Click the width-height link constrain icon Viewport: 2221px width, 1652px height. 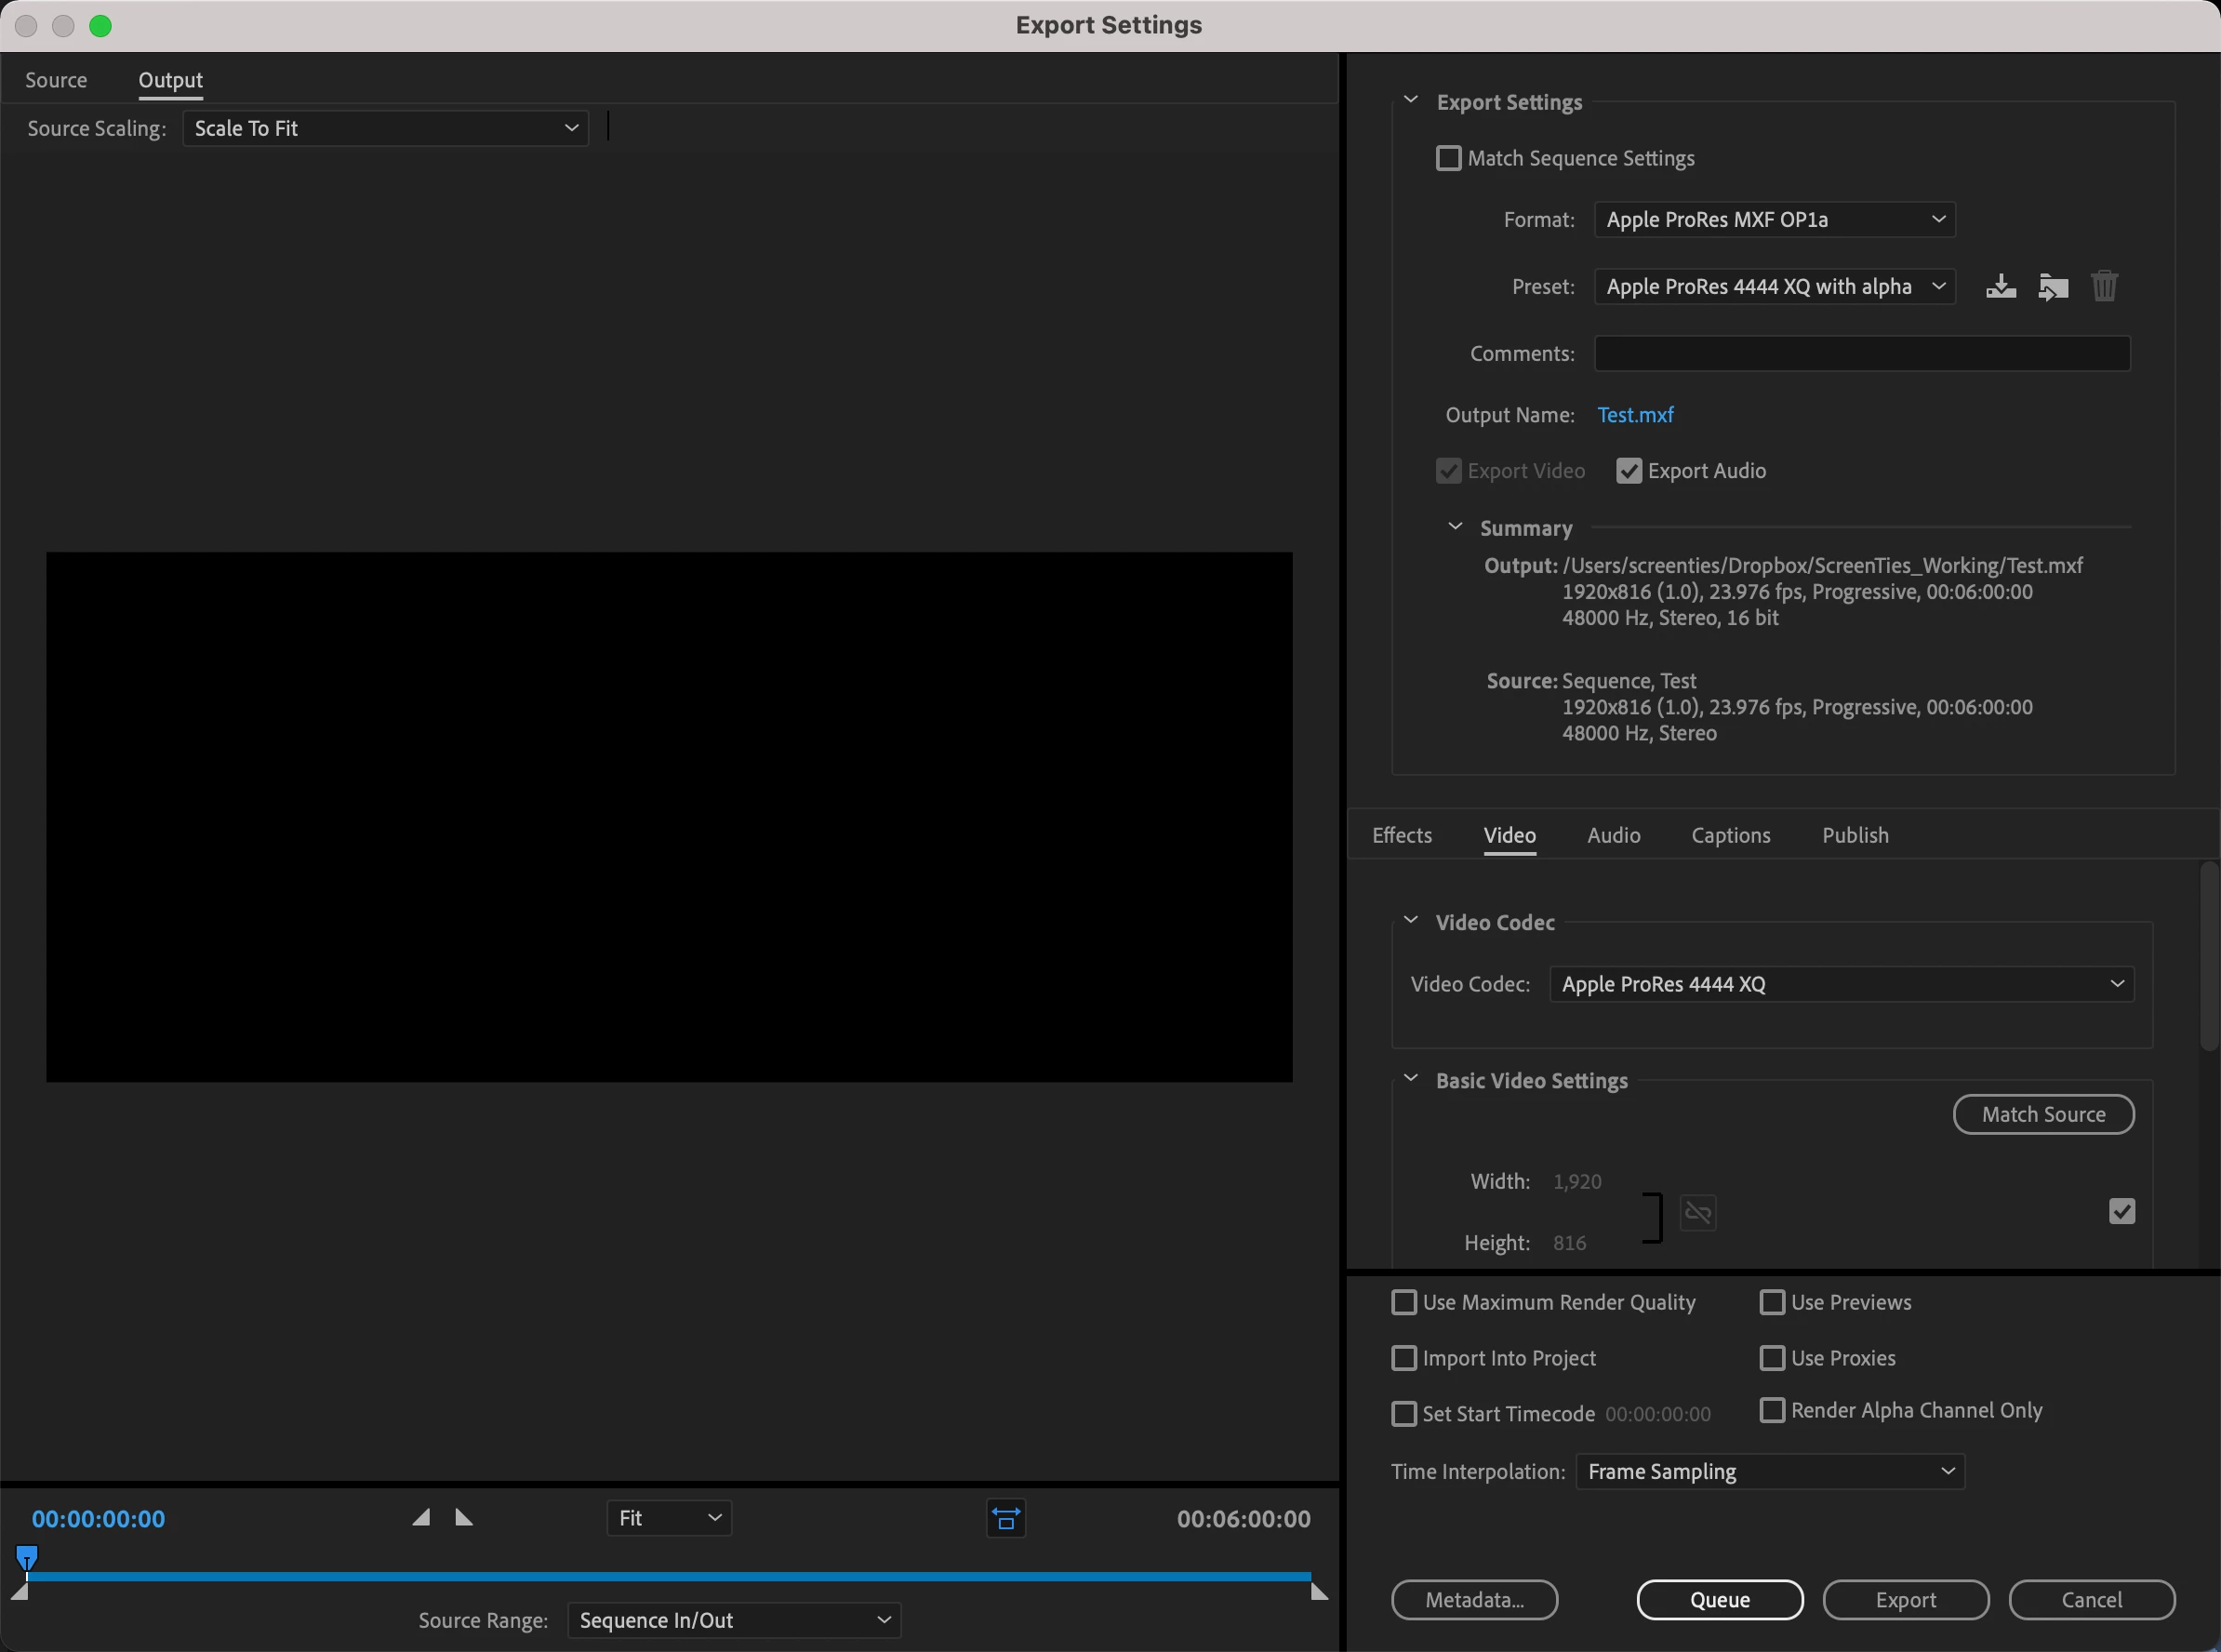click(x=1697, y=1213)
